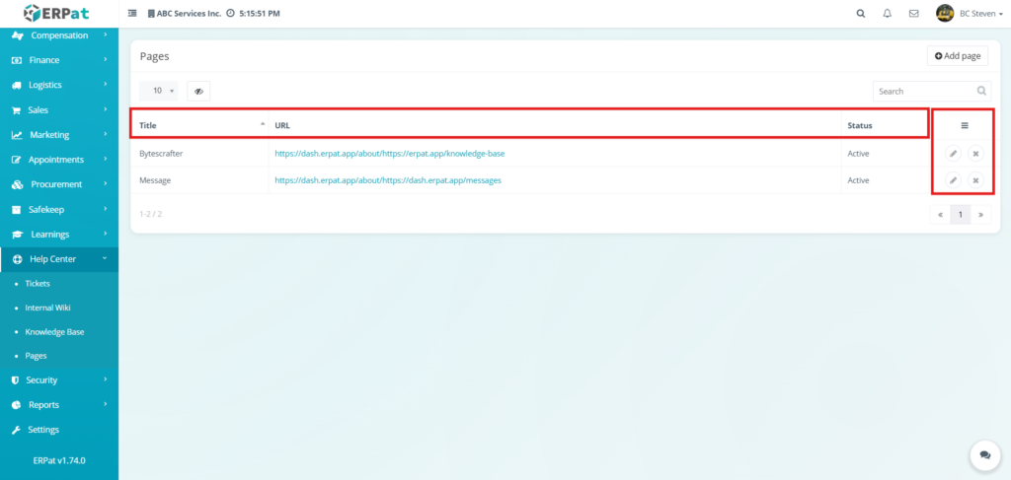
Task: Toggle column visibility with eye button
Action: (x=198, y=91)
